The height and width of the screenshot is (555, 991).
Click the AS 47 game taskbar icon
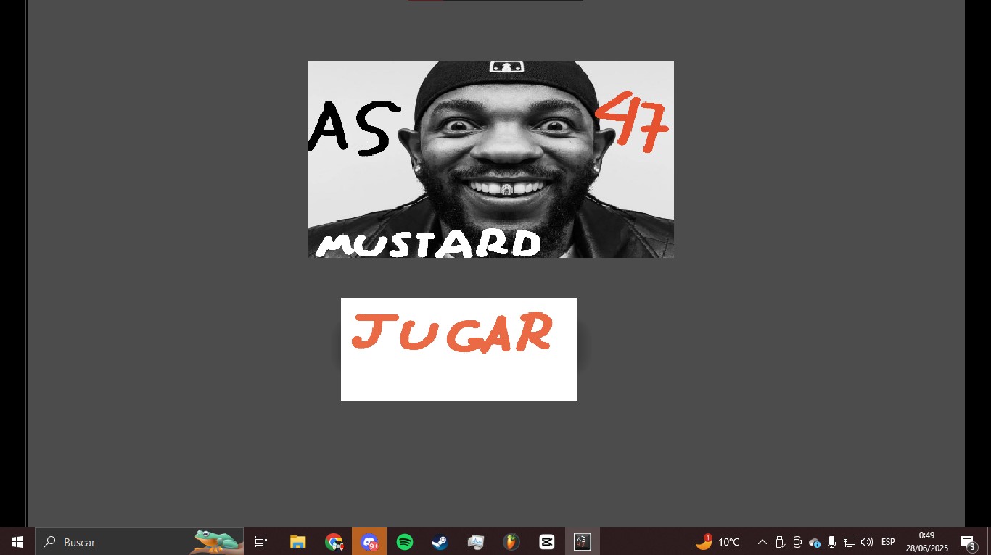(x=583, y=542)
